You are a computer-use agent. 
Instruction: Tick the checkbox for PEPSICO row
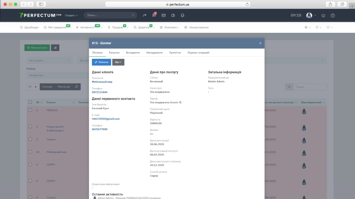click(x=30, y=110)
